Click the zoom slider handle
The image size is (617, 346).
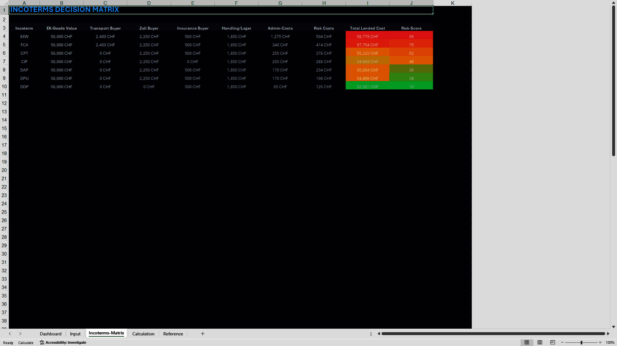[581, 342]
